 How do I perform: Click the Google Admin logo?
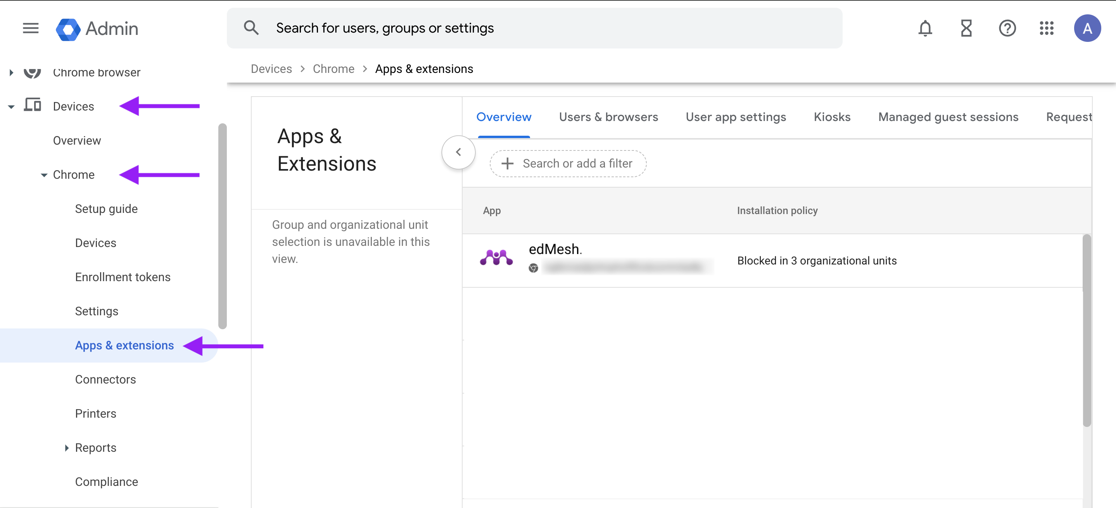97,29
